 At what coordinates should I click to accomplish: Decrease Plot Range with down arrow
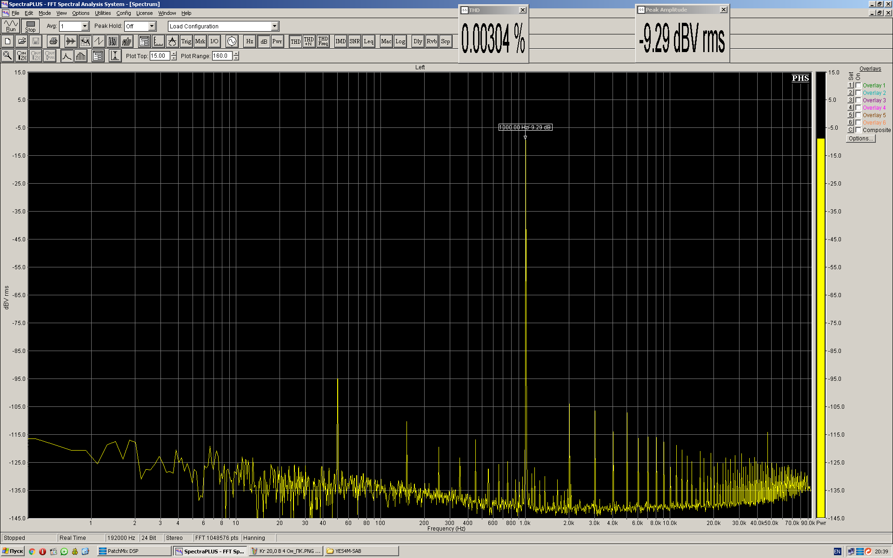click(x=236, y=58)
